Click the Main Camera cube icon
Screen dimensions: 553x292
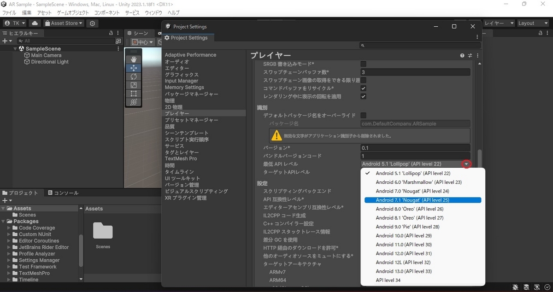[27, 55]
